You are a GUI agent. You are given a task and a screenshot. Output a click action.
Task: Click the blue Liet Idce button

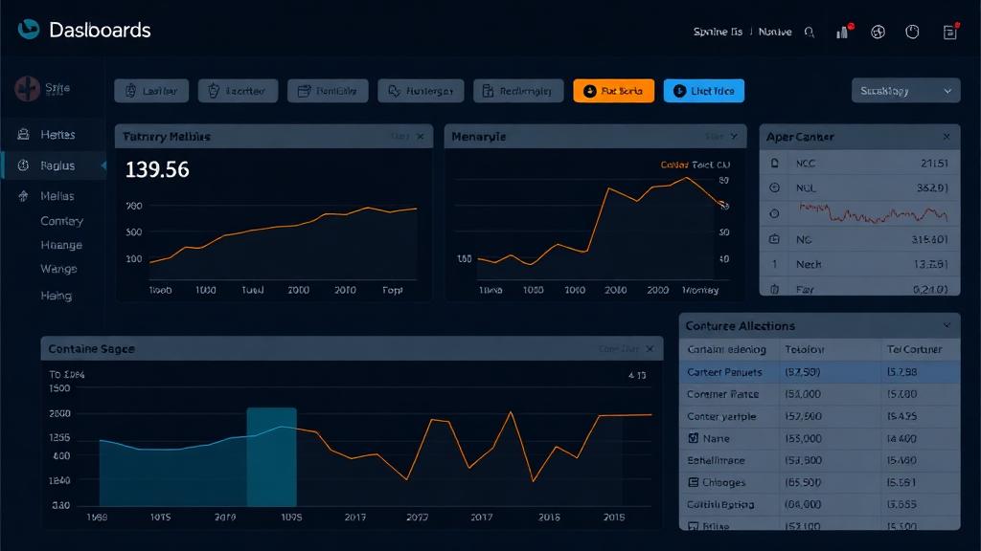(703, 90)
